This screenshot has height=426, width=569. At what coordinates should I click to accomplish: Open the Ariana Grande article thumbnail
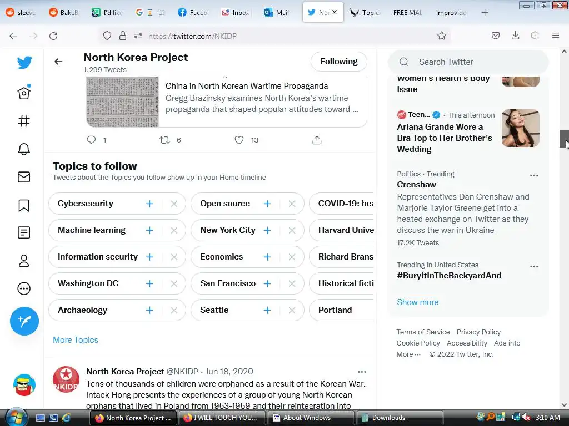point(520,128)
